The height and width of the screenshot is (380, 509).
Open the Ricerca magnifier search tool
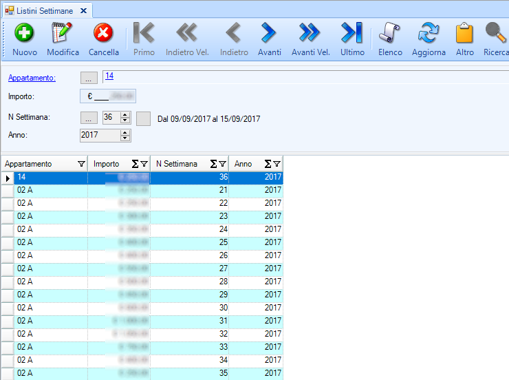click(x=495, y=33)
